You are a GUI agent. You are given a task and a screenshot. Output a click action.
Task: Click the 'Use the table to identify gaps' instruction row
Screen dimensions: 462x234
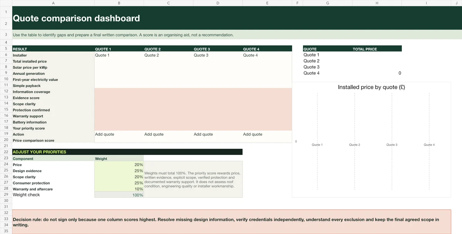237,35
